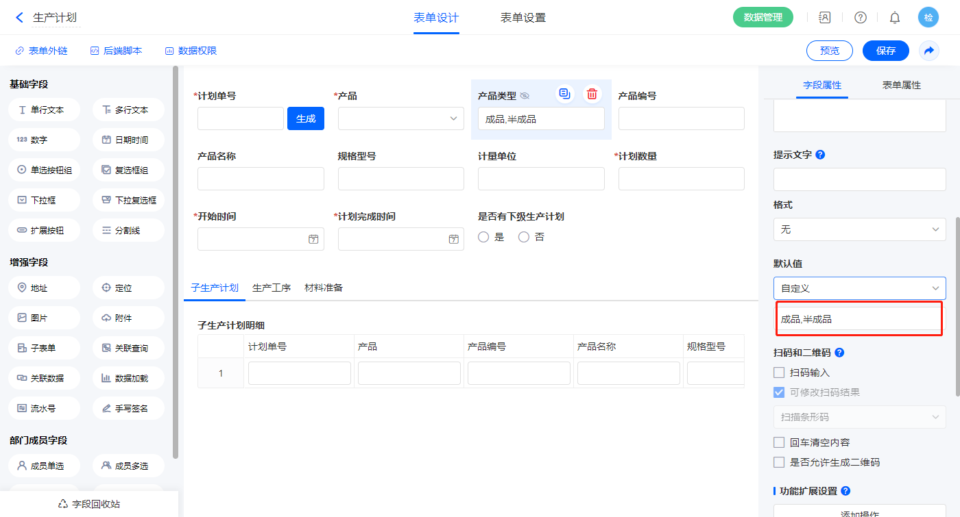Expand the 默认值 自定义 dropdown

[859, 288]
